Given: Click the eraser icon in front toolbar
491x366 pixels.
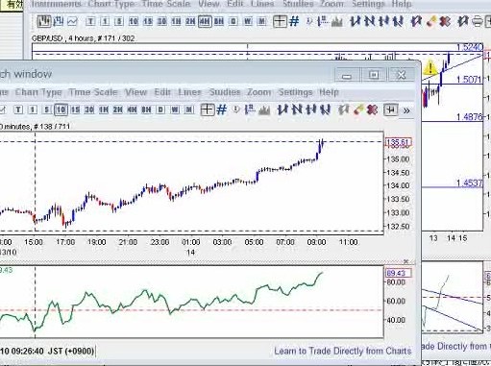Looking at the screenshot, I should tap(358, 110).
